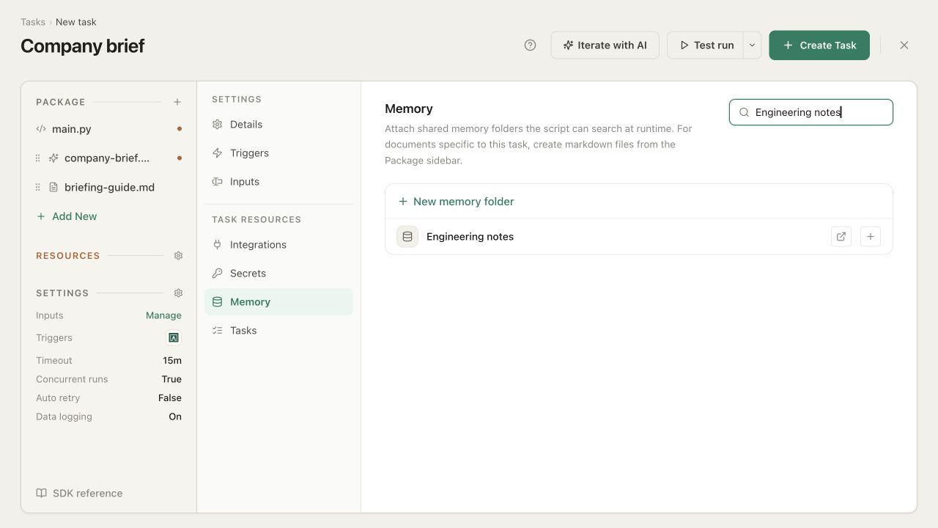Click the Timeout value 15m
Screen dimensions: 938x528
[x=172, y=361]
